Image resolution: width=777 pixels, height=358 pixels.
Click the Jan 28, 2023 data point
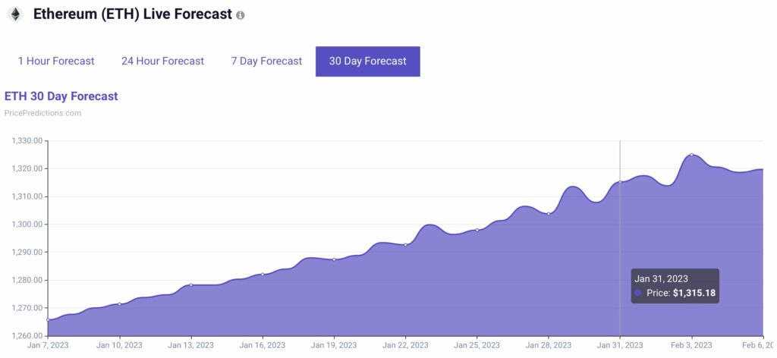(549, 213)
